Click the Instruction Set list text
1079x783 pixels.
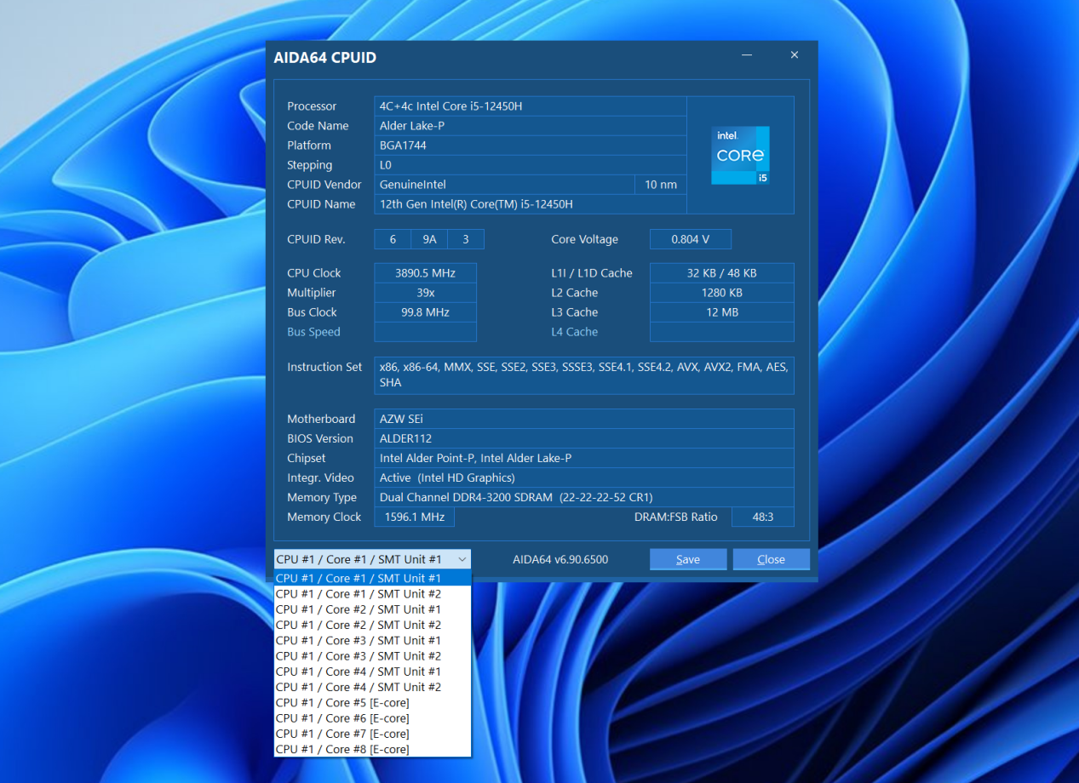tap(584, 375)
